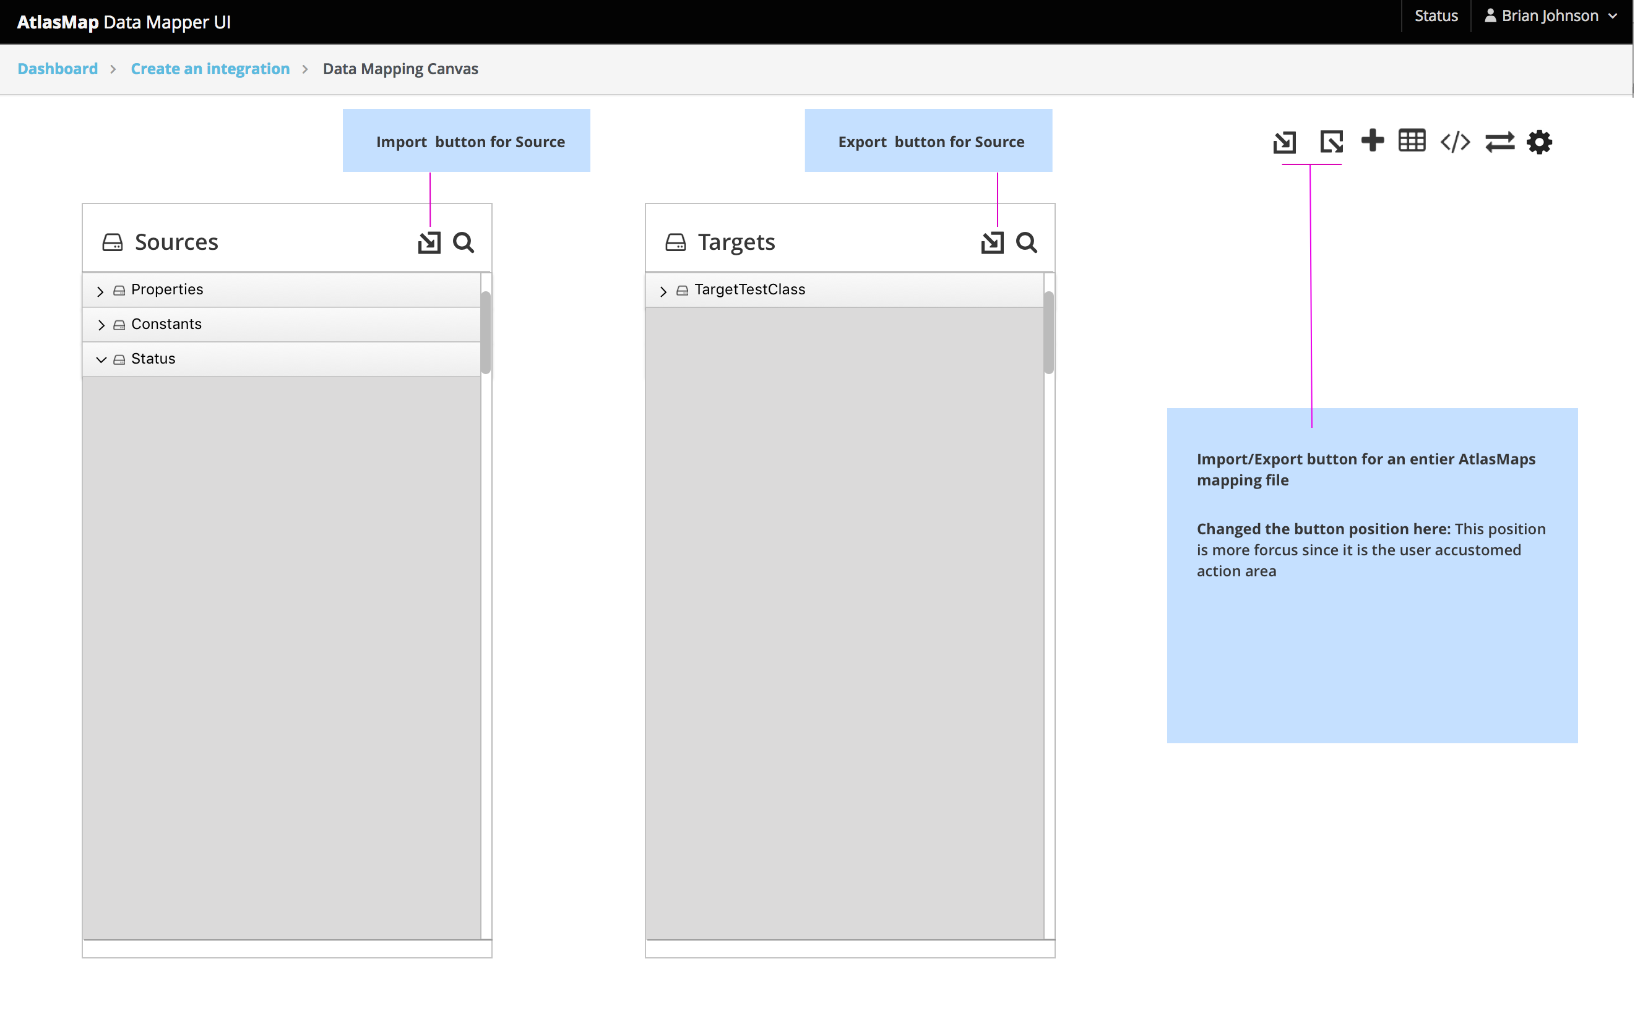Click the Export icon in Targets panel
Image resolution: width=1635 pixels, height=1024 pixels.
(x=992, y=242)
